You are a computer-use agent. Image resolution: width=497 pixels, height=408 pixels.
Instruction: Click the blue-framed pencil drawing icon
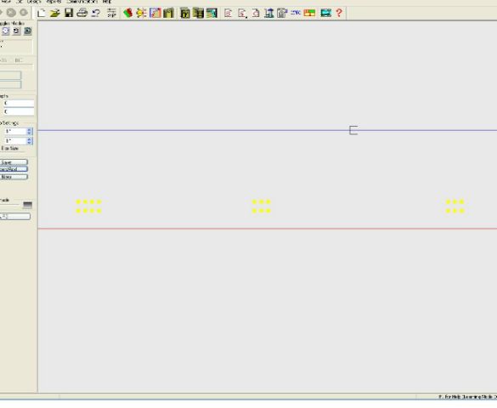point(155,13)
